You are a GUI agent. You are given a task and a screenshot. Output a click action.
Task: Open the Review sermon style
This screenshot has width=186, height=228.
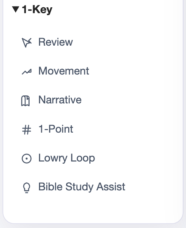55,42
